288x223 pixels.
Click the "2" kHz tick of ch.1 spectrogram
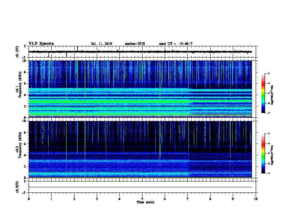tap(26, 106)
